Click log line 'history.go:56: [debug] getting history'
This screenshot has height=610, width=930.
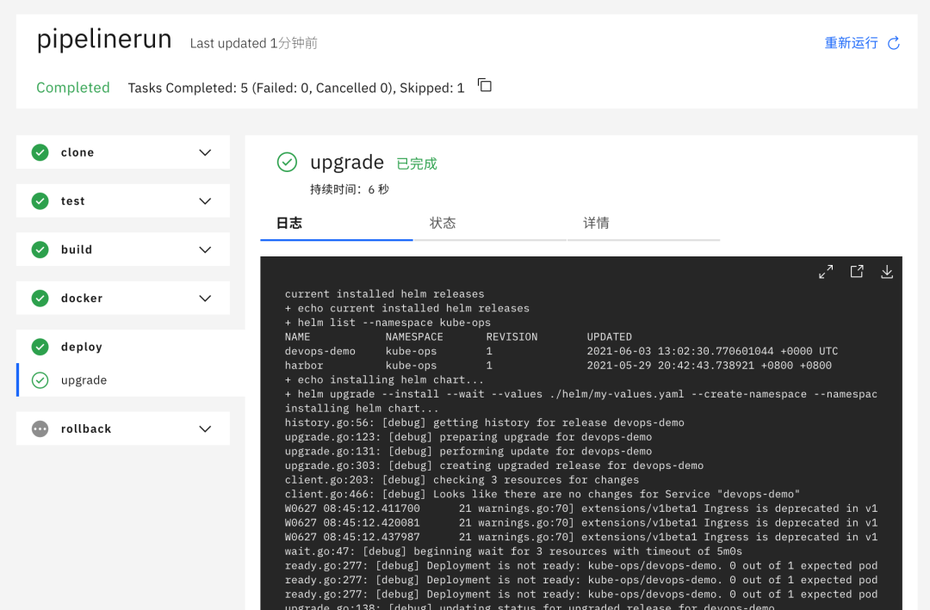coord(485,422)
